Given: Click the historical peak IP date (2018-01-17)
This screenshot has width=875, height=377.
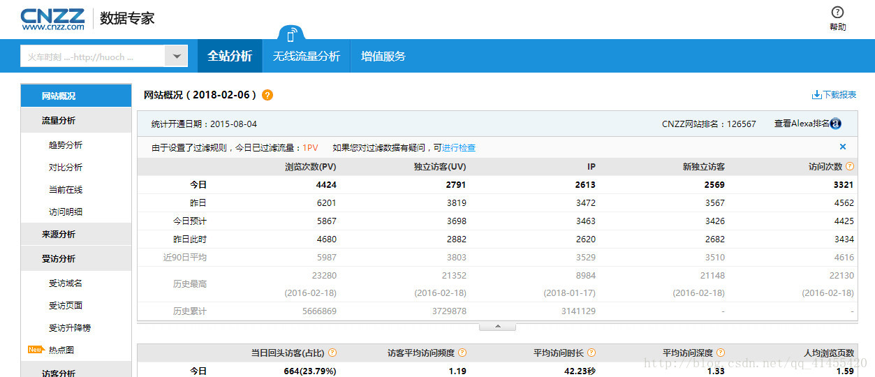Looking at the screenshot, I should pos(569,293).
